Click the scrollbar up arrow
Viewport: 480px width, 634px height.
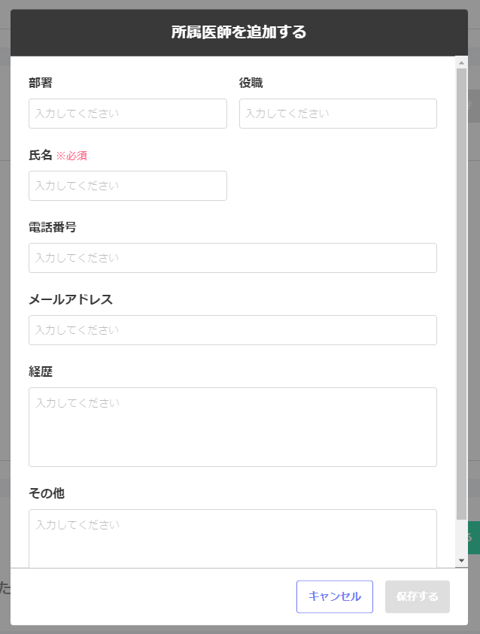coord(461,62)
